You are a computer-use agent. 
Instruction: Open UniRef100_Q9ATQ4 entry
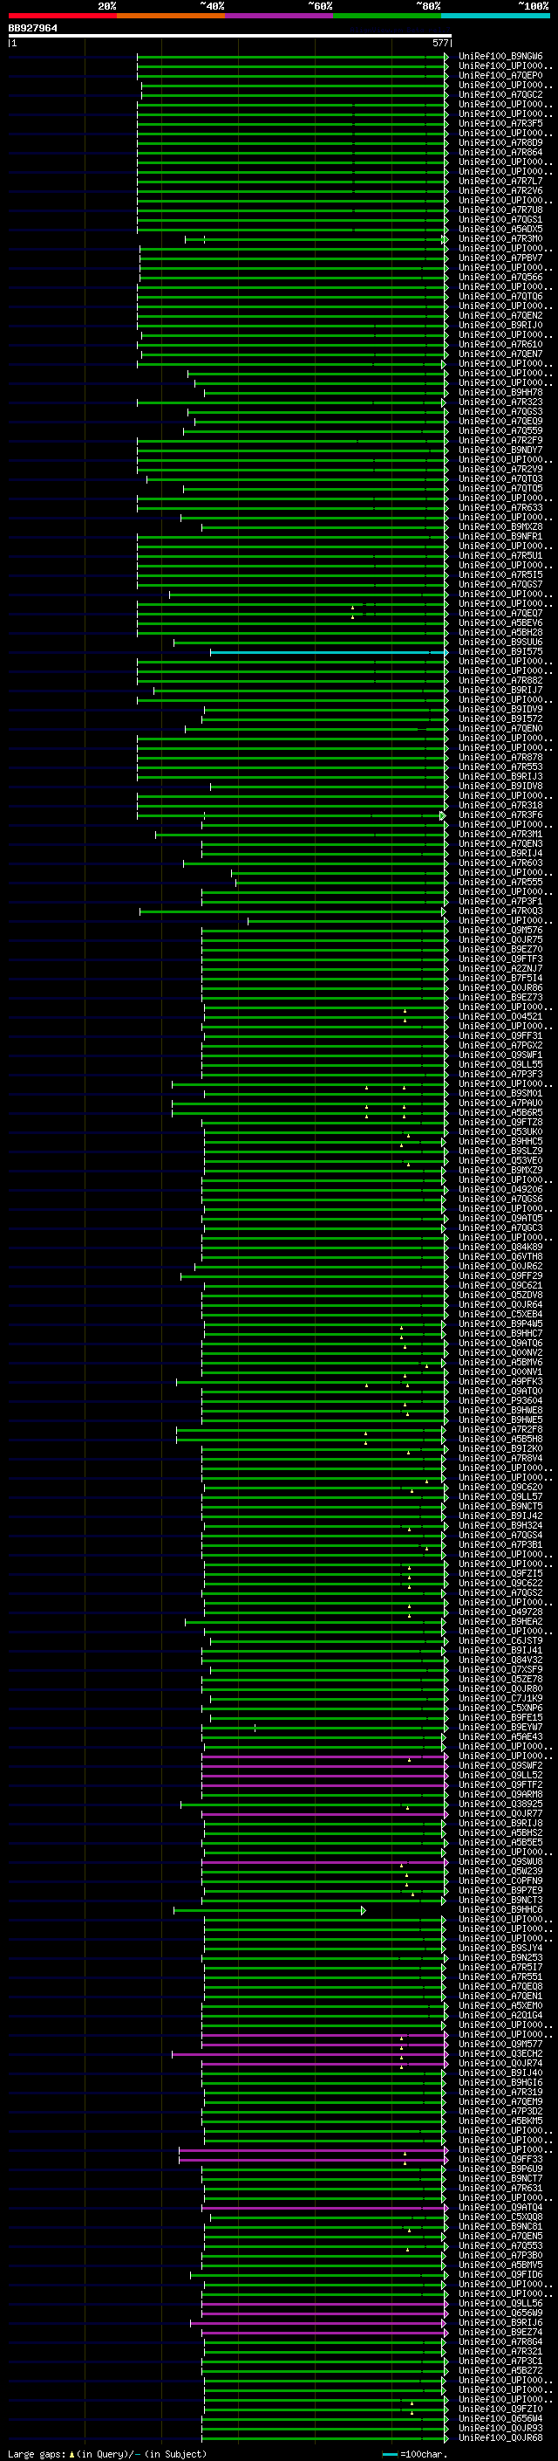coord(500,2207)
